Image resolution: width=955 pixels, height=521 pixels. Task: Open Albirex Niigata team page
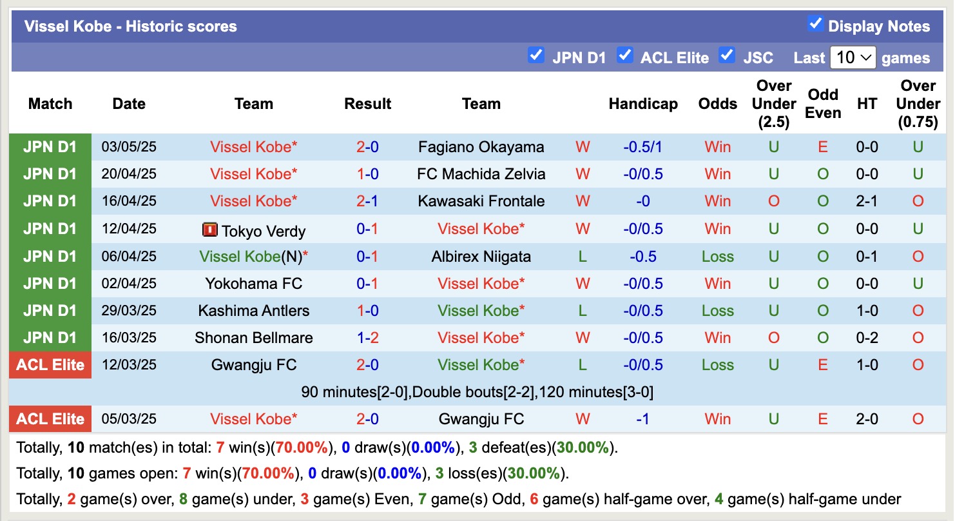[481, 257]
